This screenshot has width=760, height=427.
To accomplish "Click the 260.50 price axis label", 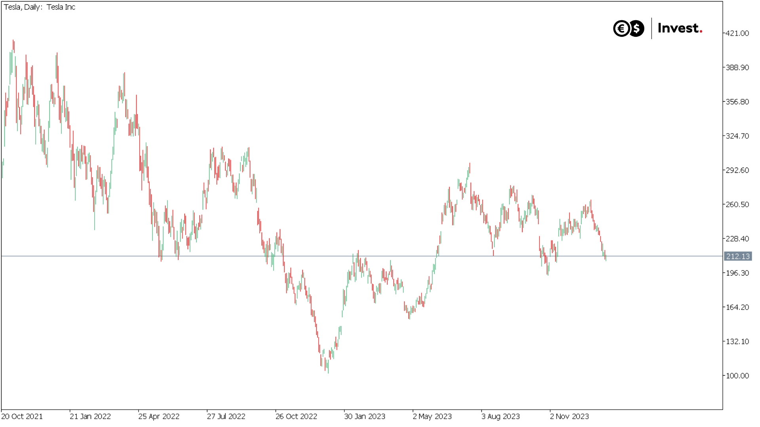I will [x=737, y=204].
